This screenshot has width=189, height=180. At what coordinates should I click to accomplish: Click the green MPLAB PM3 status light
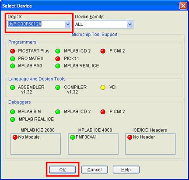click(x=13, y=66)
